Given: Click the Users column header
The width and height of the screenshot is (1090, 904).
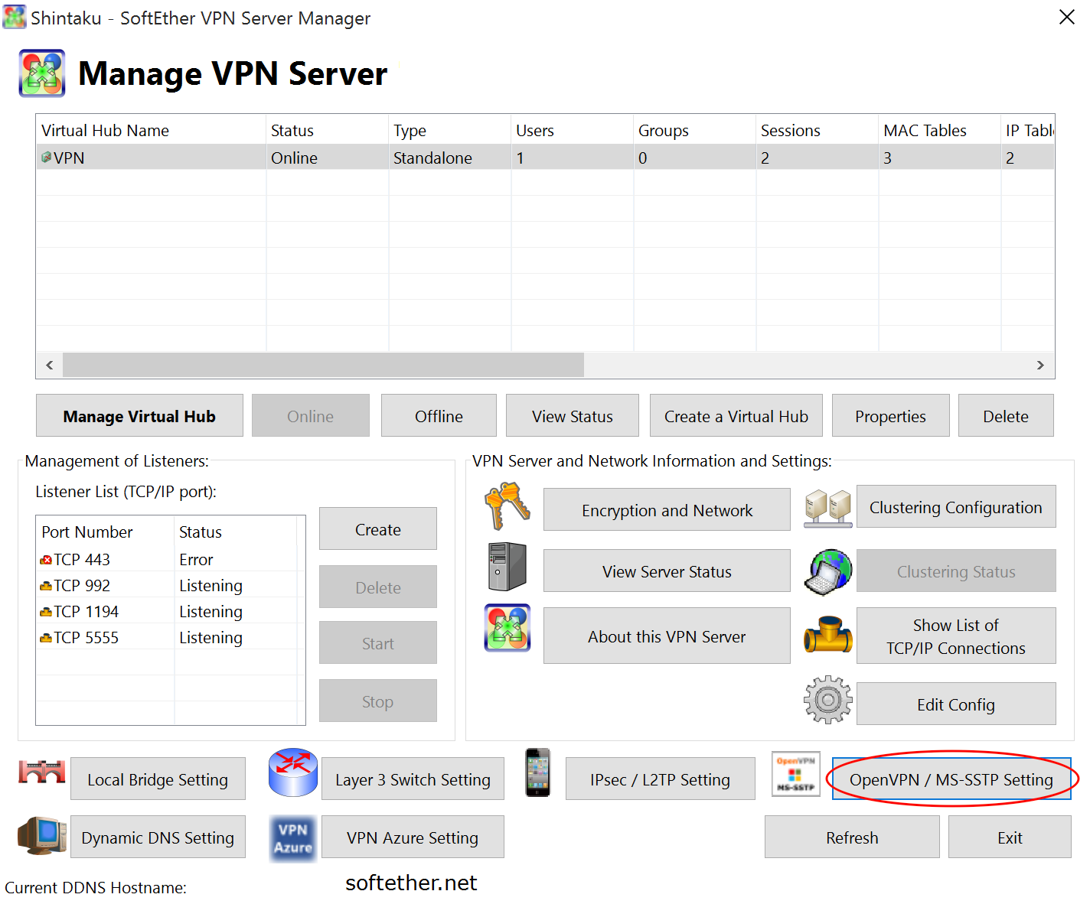Looking at the screenshot, I should coord(572,130).
